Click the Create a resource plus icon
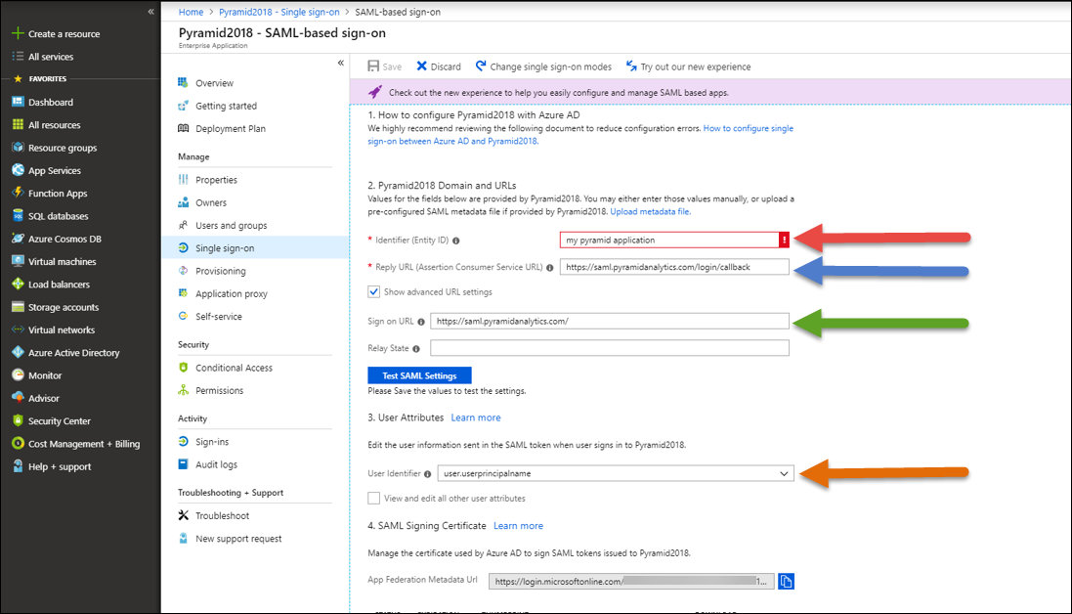1072x614 pixels. 18,33
